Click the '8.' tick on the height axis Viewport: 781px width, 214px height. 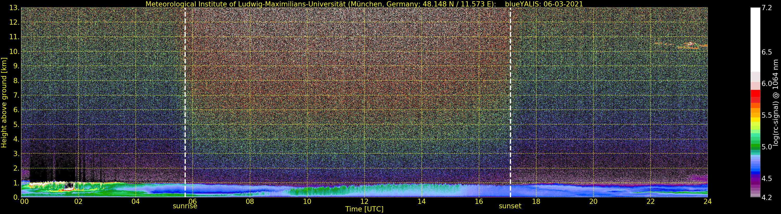[x=16, y=81]
